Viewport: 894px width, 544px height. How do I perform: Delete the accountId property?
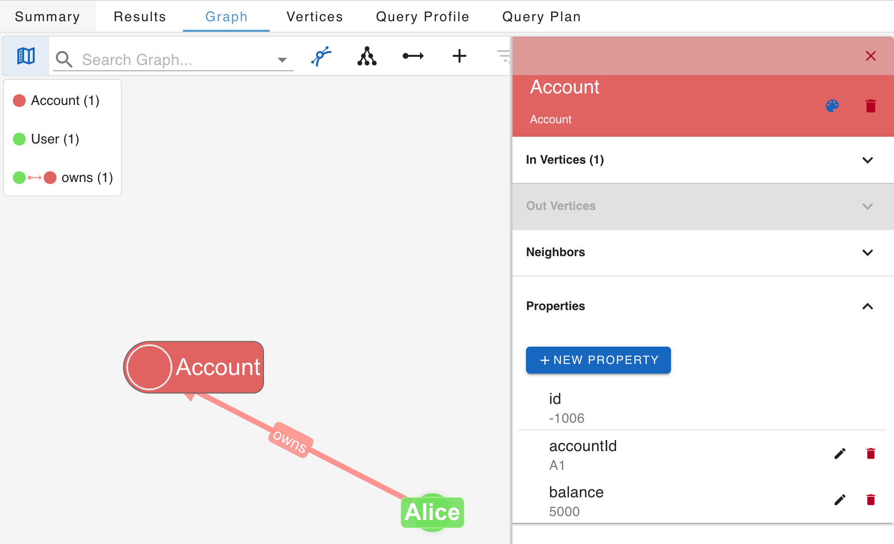pos(870,453)
